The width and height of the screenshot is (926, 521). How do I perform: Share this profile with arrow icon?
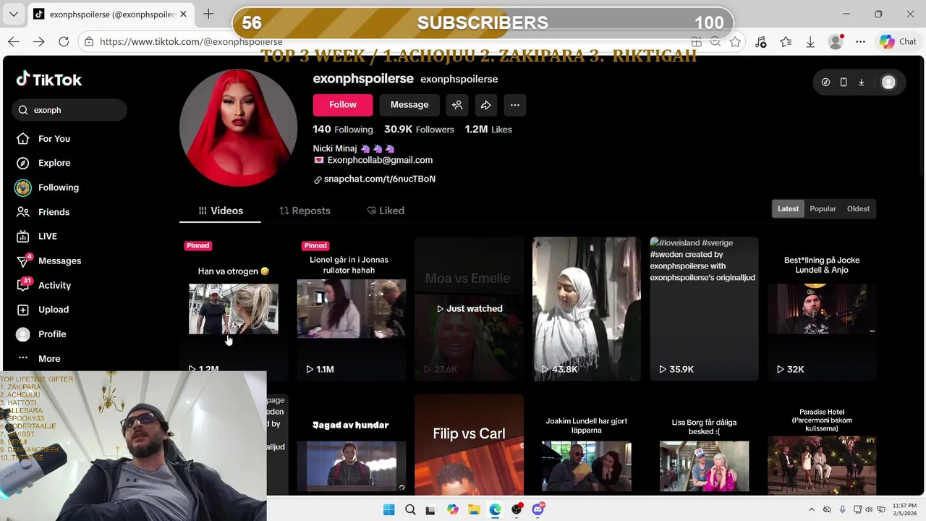pyautogui.click(x=486, y=105)
